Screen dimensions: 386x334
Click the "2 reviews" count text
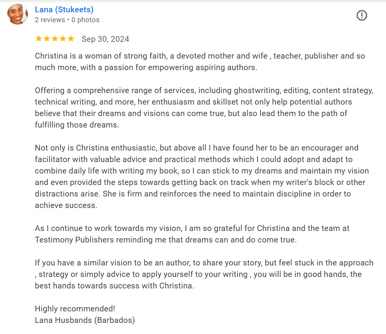pyautogui.click(x=49, y=20)
